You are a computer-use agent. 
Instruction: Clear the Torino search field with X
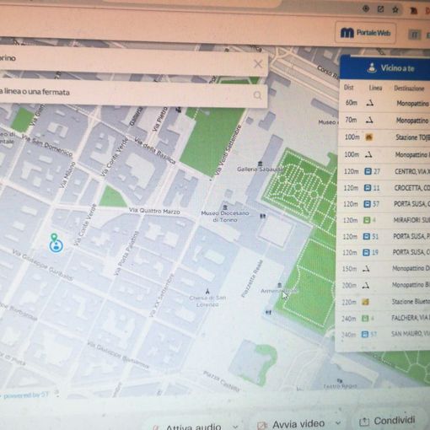[x=258, y=64]
